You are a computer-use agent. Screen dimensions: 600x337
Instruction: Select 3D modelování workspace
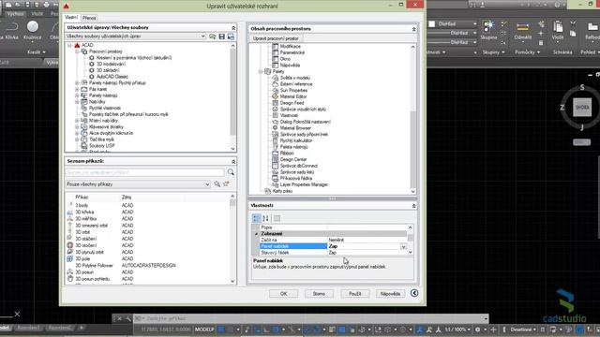point(111,65)
